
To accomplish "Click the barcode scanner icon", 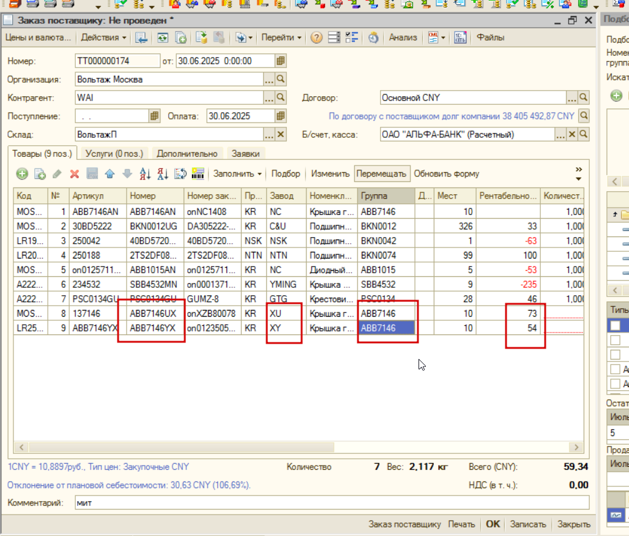I will (198, 174).
